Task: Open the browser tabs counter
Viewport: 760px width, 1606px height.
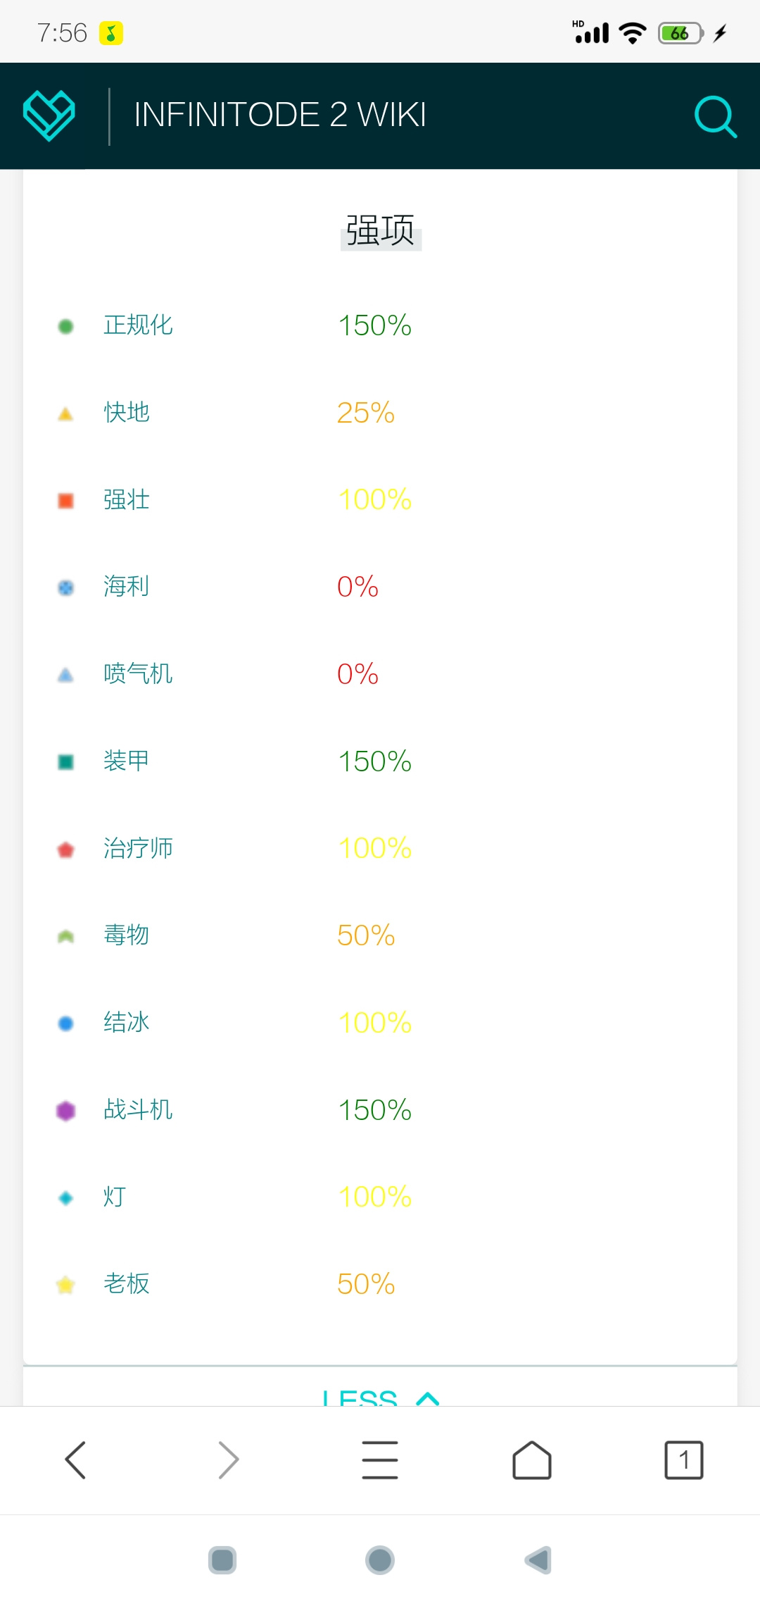Action: (684, 1459)
